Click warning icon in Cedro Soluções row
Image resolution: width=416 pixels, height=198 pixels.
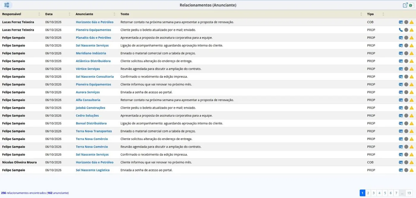coord(412,116)
